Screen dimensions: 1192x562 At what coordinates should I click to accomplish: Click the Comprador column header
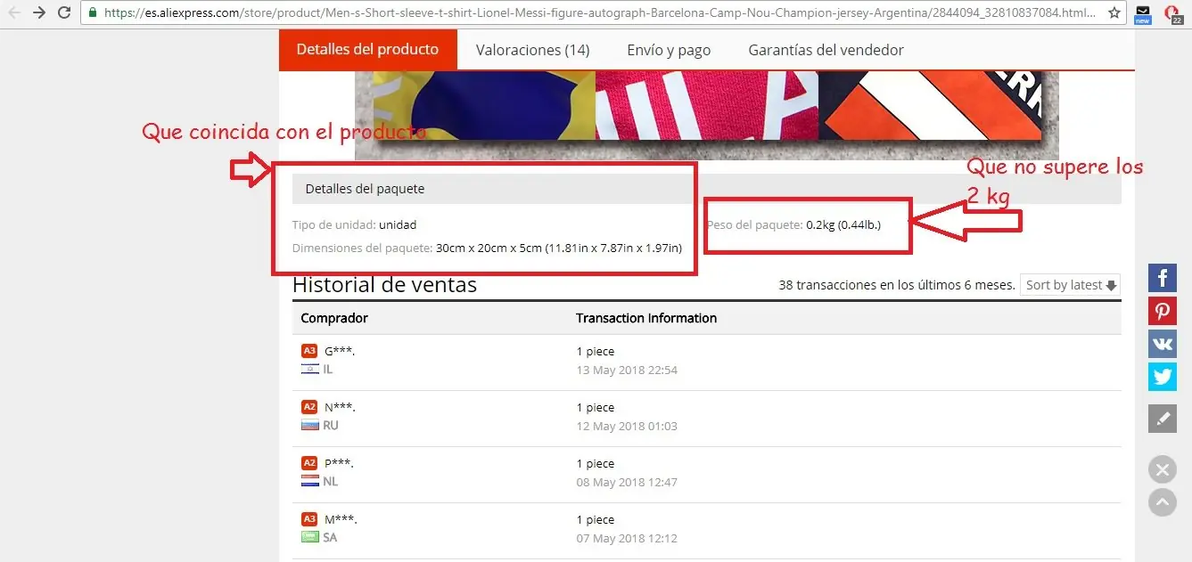pos(334,318)
